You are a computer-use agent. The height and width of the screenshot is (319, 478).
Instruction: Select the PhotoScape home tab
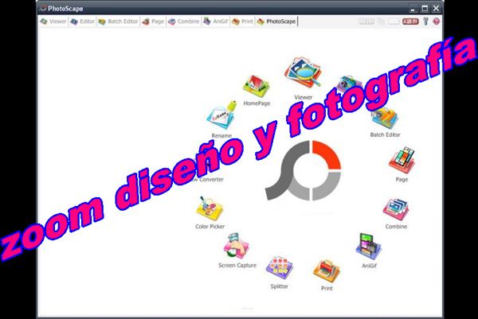276,21
